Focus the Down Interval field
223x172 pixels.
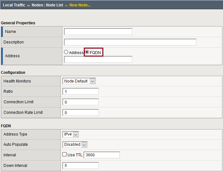pos(81,166)
